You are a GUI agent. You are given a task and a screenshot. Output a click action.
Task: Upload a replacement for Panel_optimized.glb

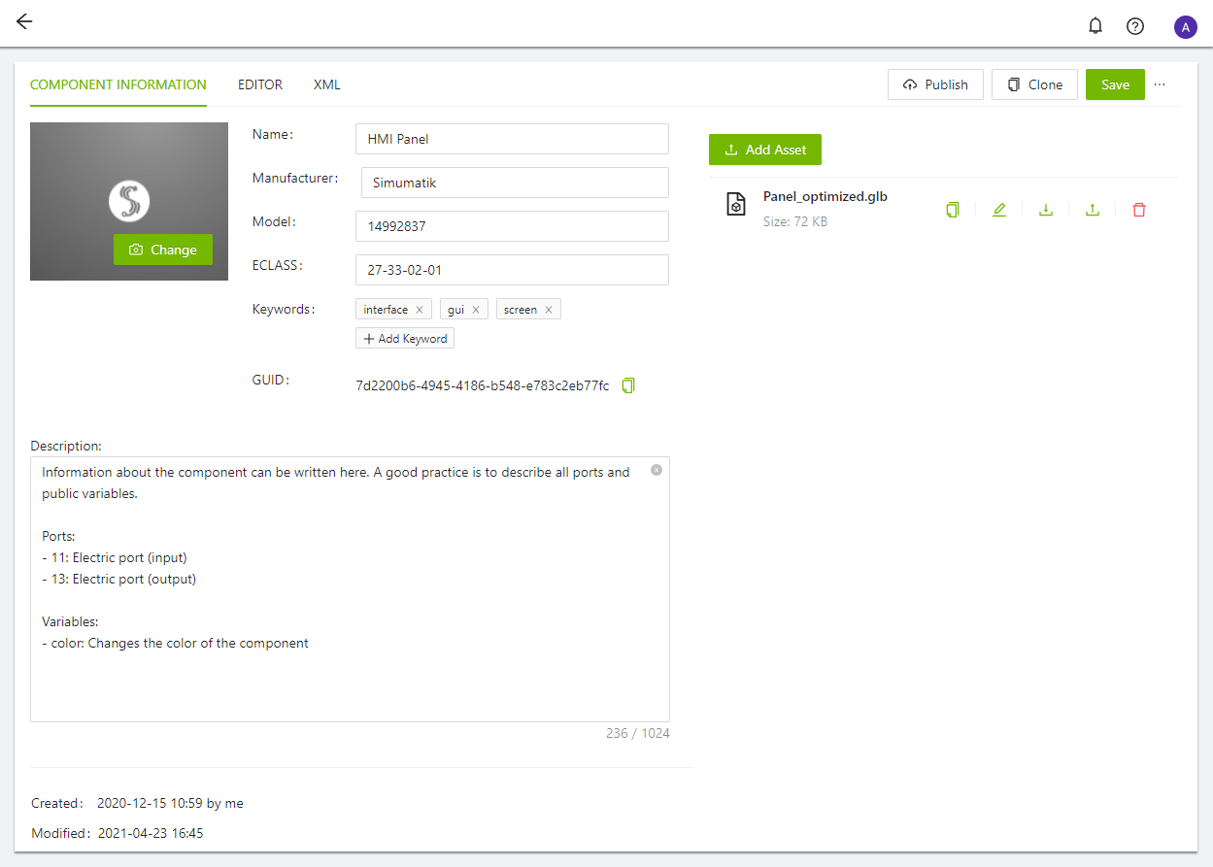tap(1093, 210)
